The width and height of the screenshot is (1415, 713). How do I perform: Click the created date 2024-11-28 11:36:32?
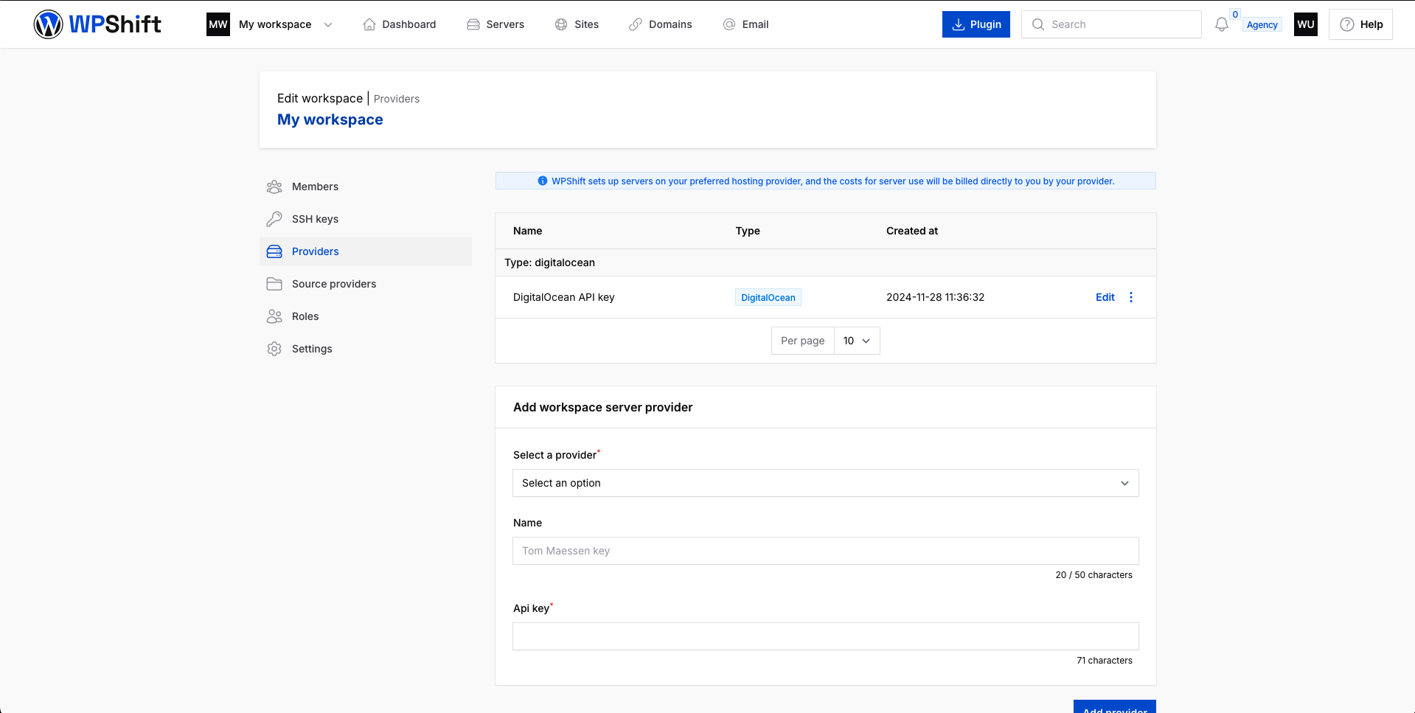[936, 297]
